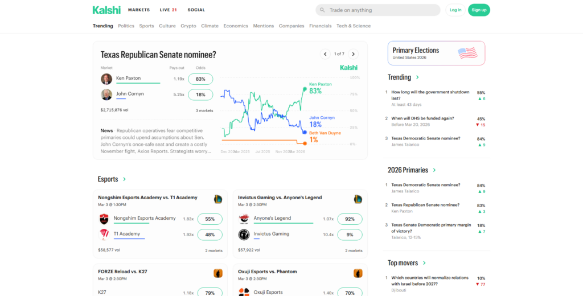583x296 pixels.
Task: Select the Tech & Science category tab
Action: pyautogui.click(x=354, y=26)
